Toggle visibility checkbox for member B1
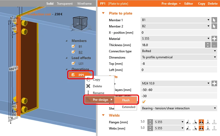 pyautogui.click(x=73, y=46)
